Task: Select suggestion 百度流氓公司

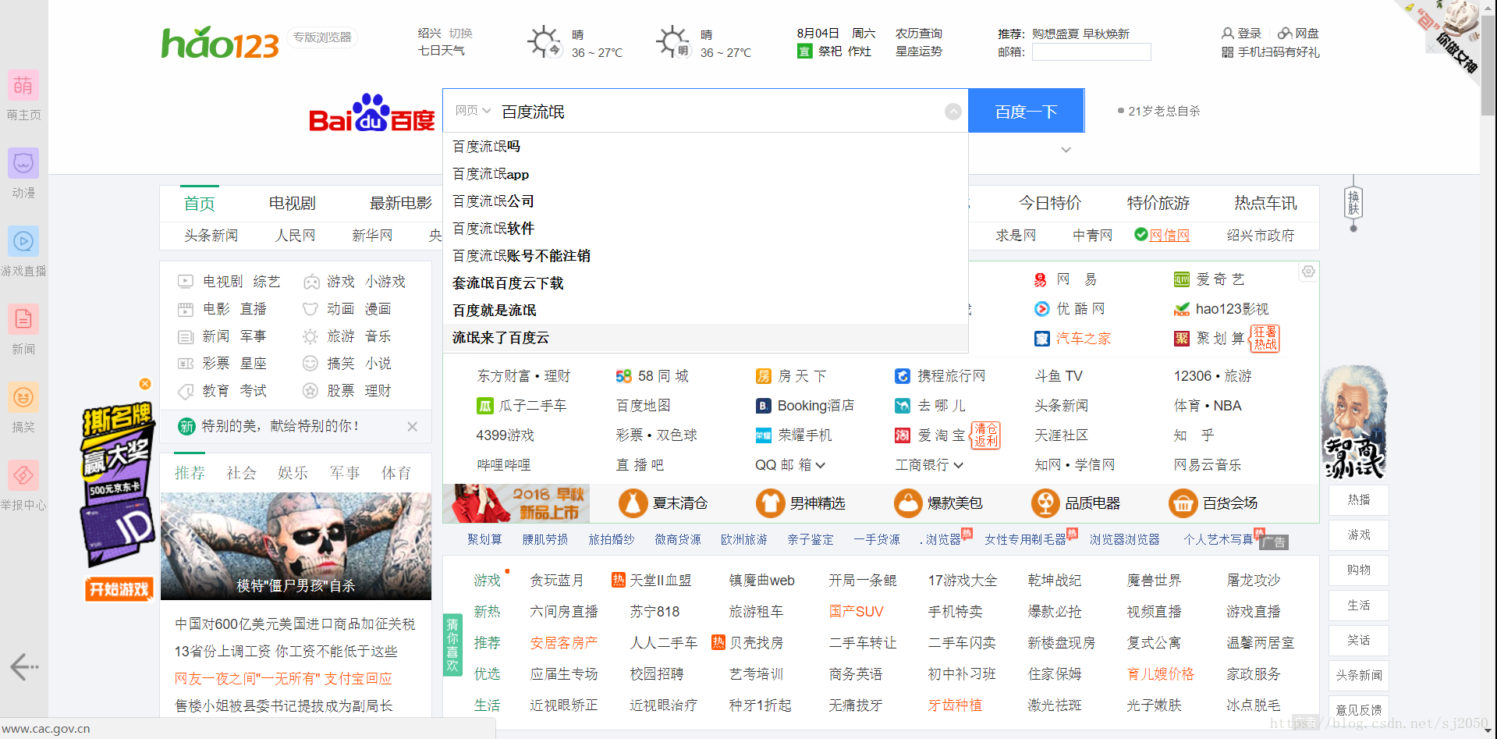Action: [x=705, y=201]
